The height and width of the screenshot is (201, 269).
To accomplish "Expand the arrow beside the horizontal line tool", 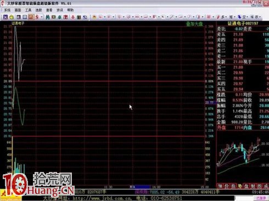I will [x=142, y=17].
